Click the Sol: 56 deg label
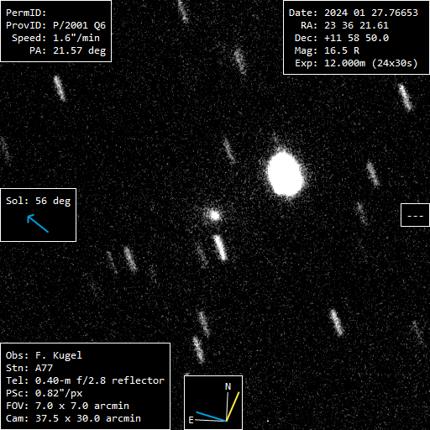Viewport: 430px width, 430px height. 39,201
